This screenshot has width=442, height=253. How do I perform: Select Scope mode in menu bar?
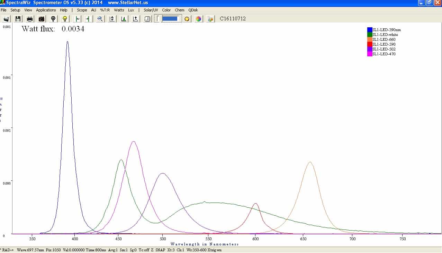(82, 10)
